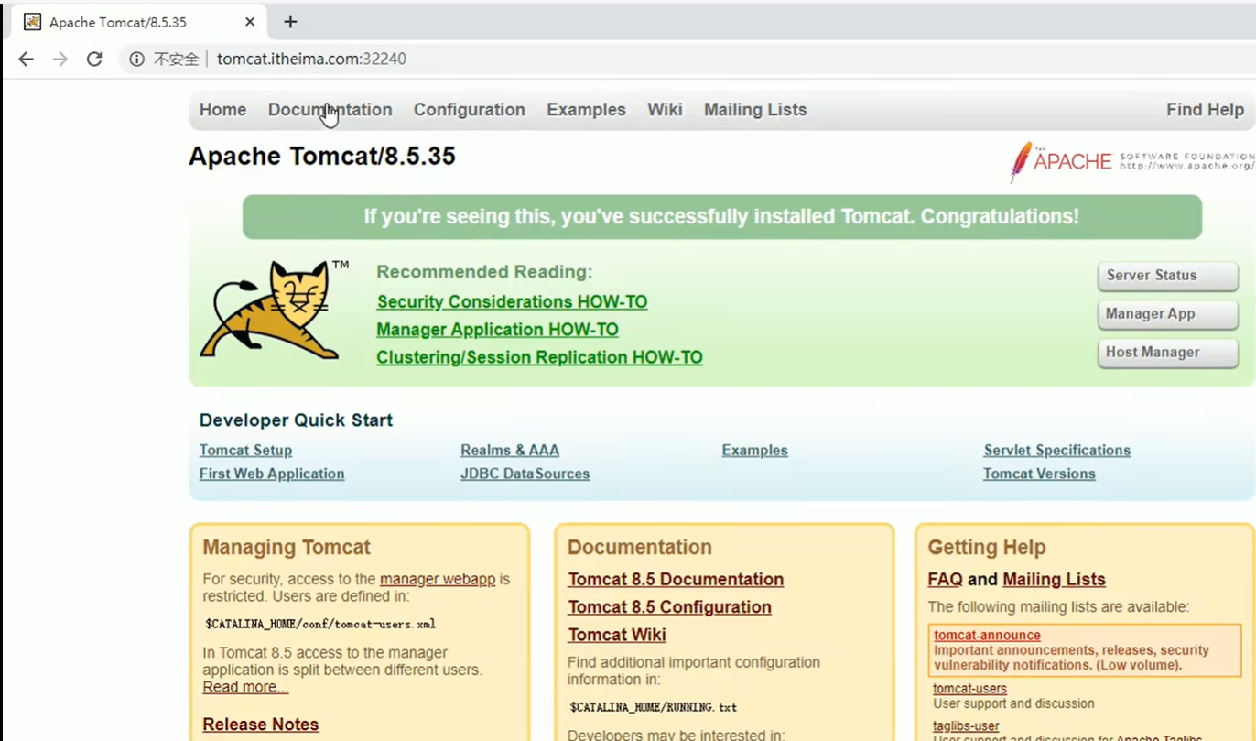This screenshot has width=1256, height=741.
Task: Click the manager webapp link
Action: click(438, 580)
